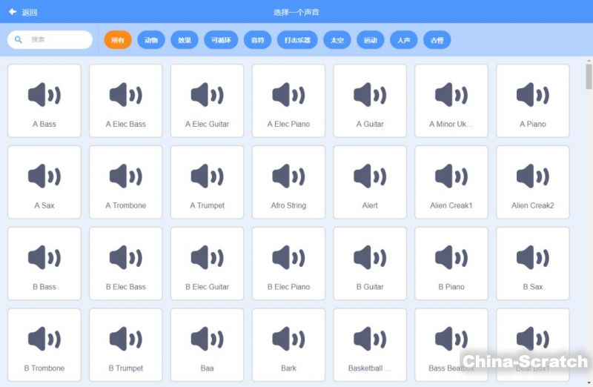The width and height of the screenshot is (593, 387).
Task: Switch to the 效果 (Effects) category
Action: pyautogui.click(x=185, y=40)
